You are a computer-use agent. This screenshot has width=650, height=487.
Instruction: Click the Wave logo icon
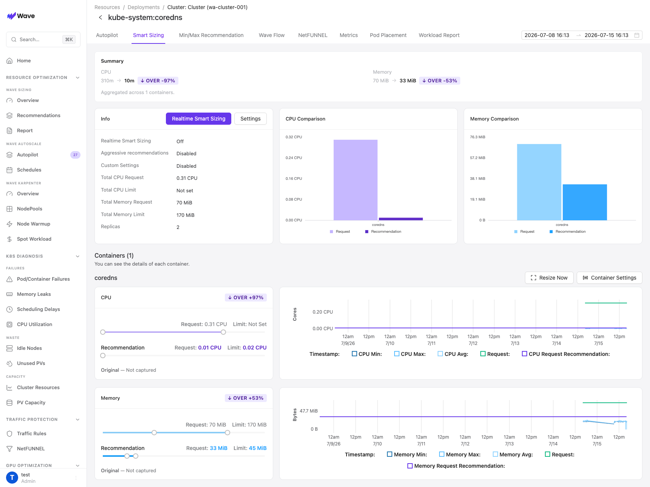(11, 16)
